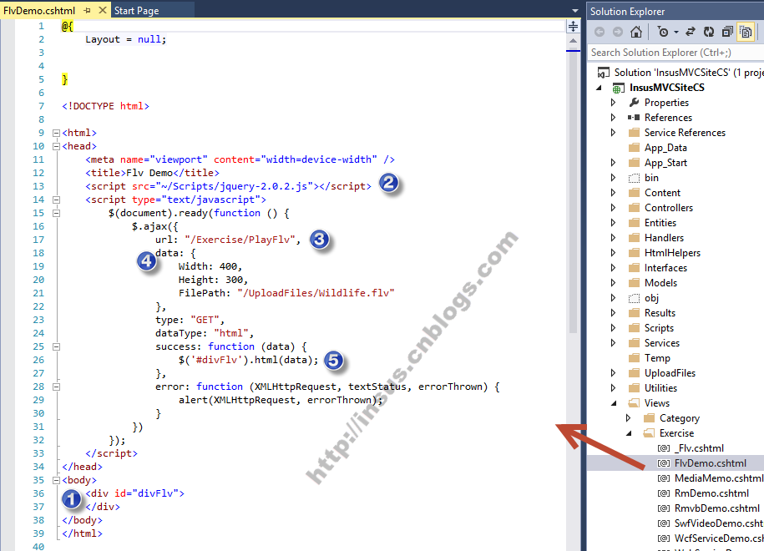This screenshot has height=551, width=764.
Task: Expand the Service References folder arrow
Action: coord(614,133)
